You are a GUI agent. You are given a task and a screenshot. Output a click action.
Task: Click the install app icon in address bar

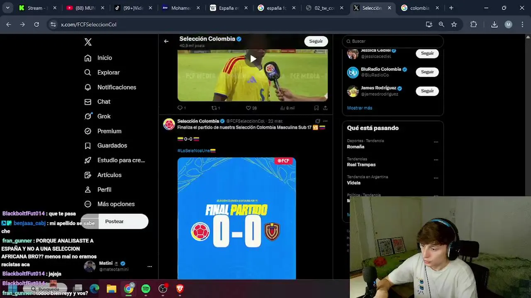tap(429, 24)
